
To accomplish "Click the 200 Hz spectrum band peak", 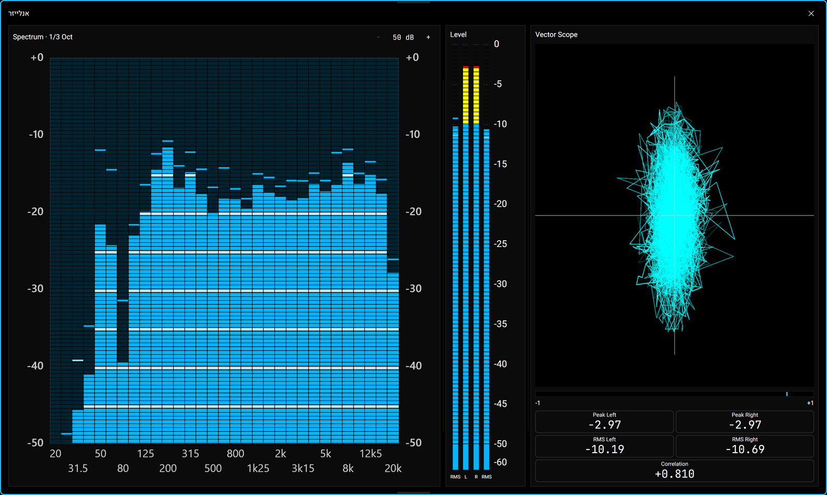I will tap(167, 141).
